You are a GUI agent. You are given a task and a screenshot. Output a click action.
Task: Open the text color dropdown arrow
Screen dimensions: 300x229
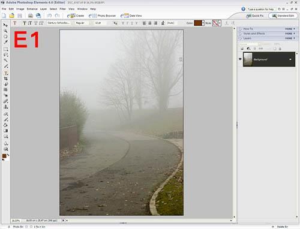[x=203, y=23]
